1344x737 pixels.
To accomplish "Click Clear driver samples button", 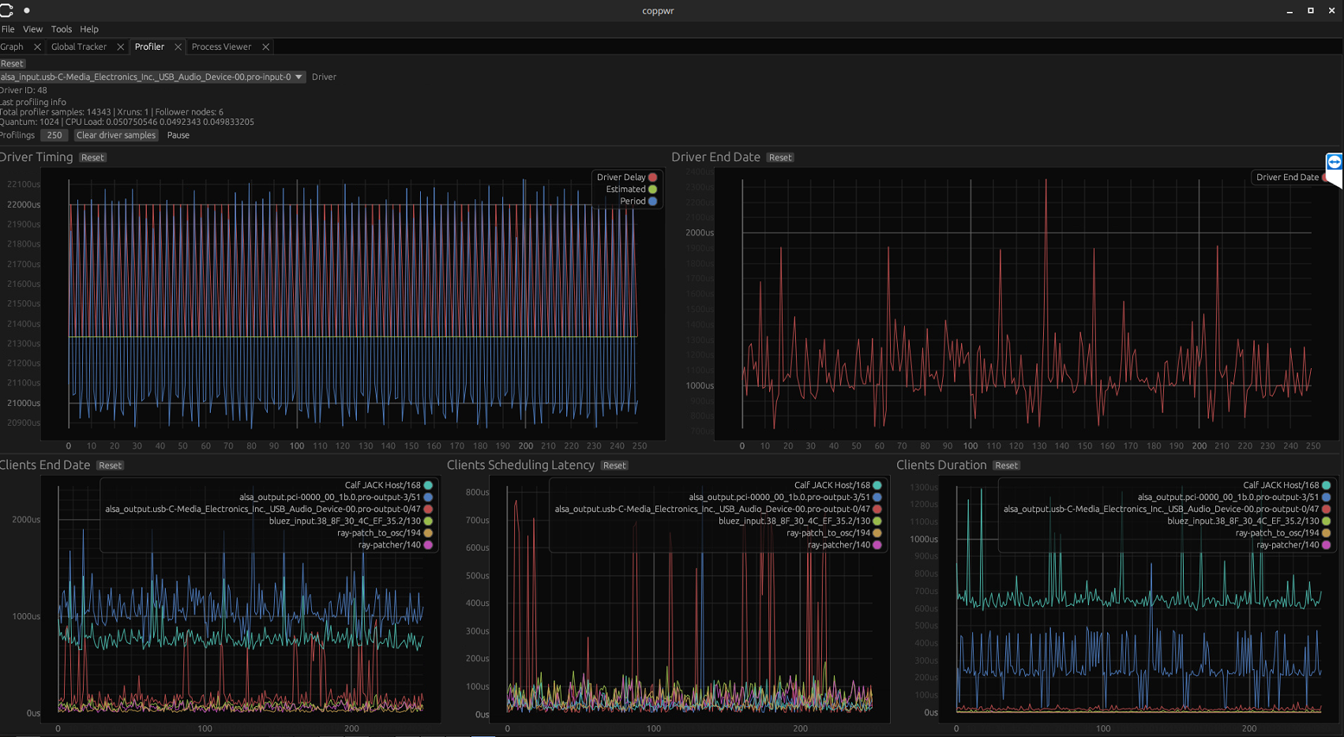I will [x=116, y=136].
